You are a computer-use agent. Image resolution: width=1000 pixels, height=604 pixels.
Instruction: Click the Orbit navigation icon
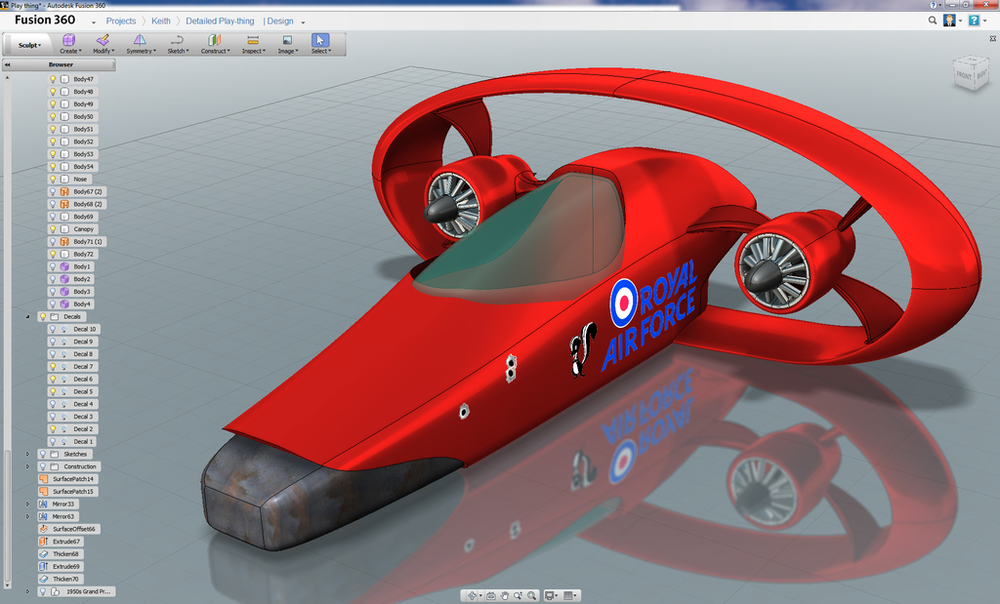[x=472, y=596]
